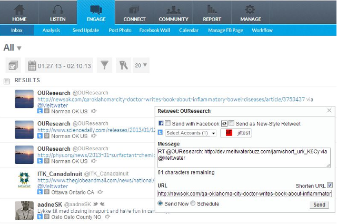Open the Workflow sub-tab

(x=262, y=31)
